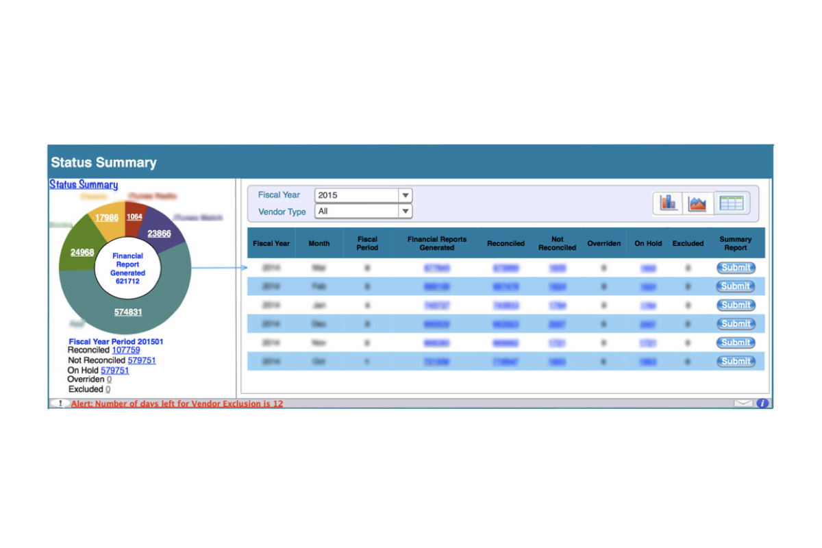Screen dimensions: 822x548
Task: Select the green donut segment 24968
Action: click(82, 252)
